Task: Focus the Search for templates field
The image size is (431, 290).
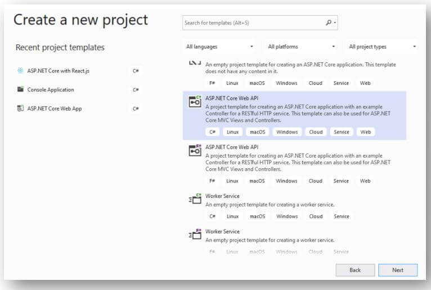Action: tap(260, 23)
